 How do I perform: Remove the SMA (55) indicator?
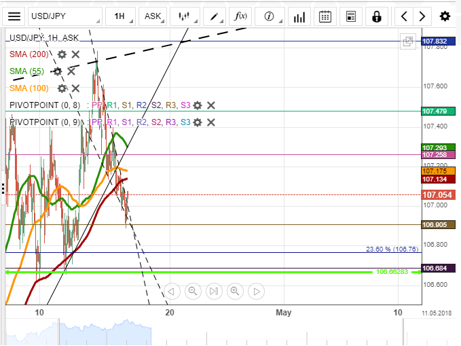[71, 71]
